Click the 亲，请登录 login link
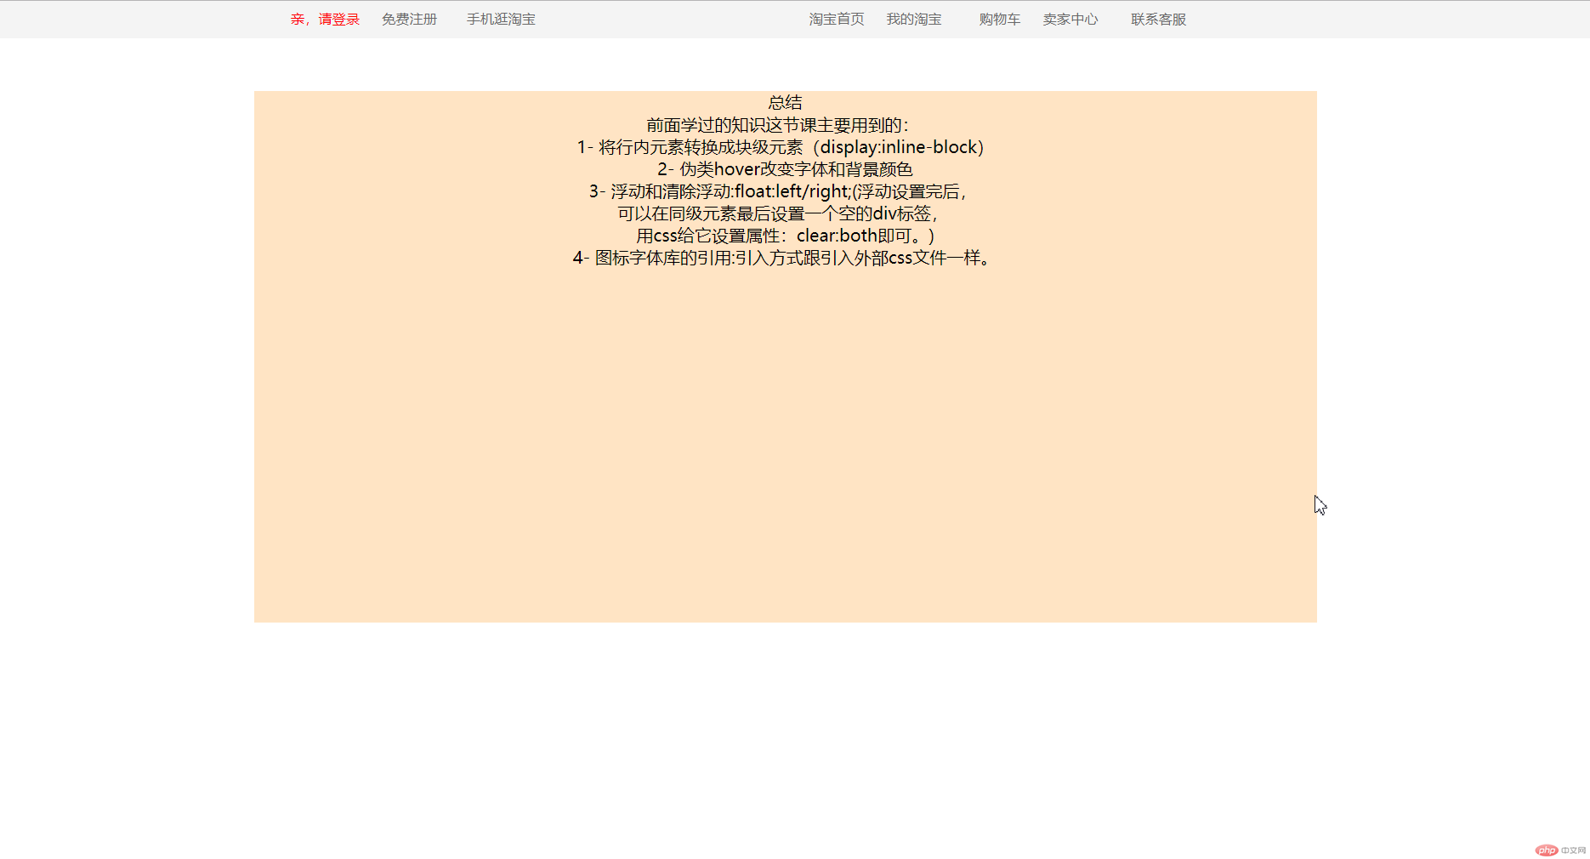The width and height of the screenshot is (1590, 859). click(325, 20)
